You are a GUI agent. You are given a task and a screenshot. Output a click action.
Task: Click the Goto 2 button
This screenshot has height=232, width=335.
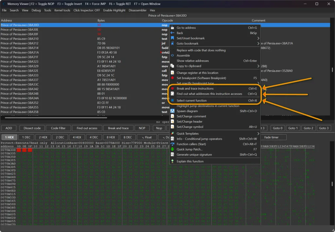tap(308, 128)
